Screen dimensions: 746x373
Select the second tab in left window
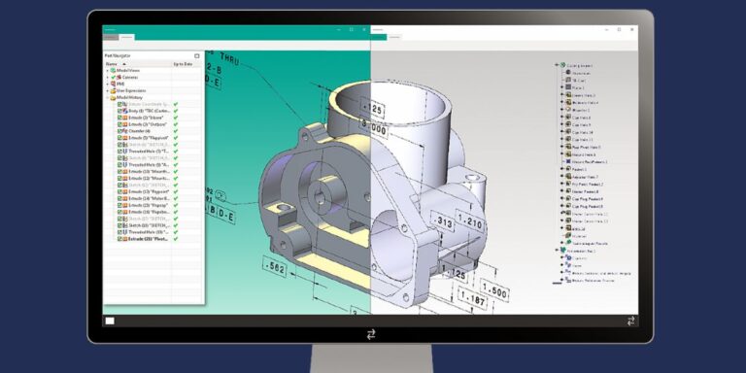[127, 37]
